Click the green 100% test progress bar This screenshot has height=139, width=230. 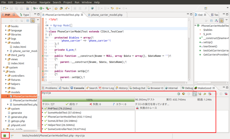click(88, 100)
